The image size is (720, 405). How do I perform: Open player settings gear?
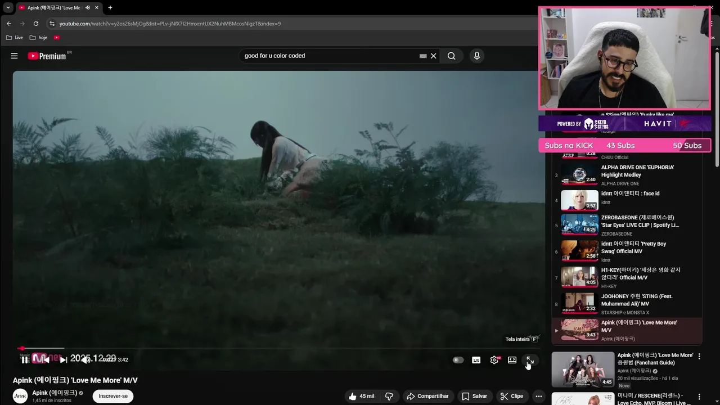tap(494, 360)
